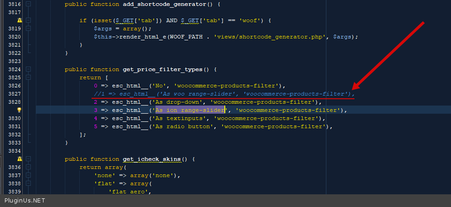The image size is (451, 207).
Task: Toggle the fold marker on line 3819
Action: pyautogui.click(x=29, y=29)
